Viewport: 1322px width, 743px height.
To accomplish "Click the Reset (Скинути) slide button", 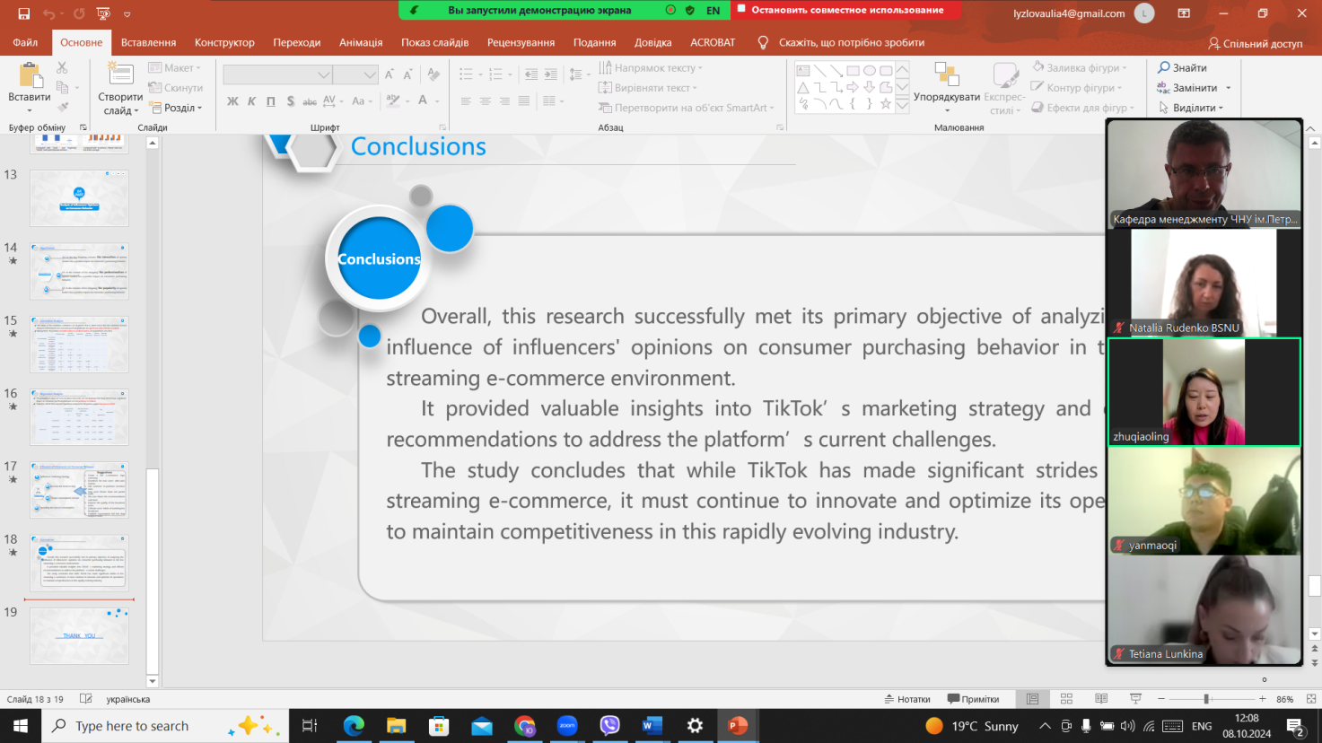I will [176, 88].
